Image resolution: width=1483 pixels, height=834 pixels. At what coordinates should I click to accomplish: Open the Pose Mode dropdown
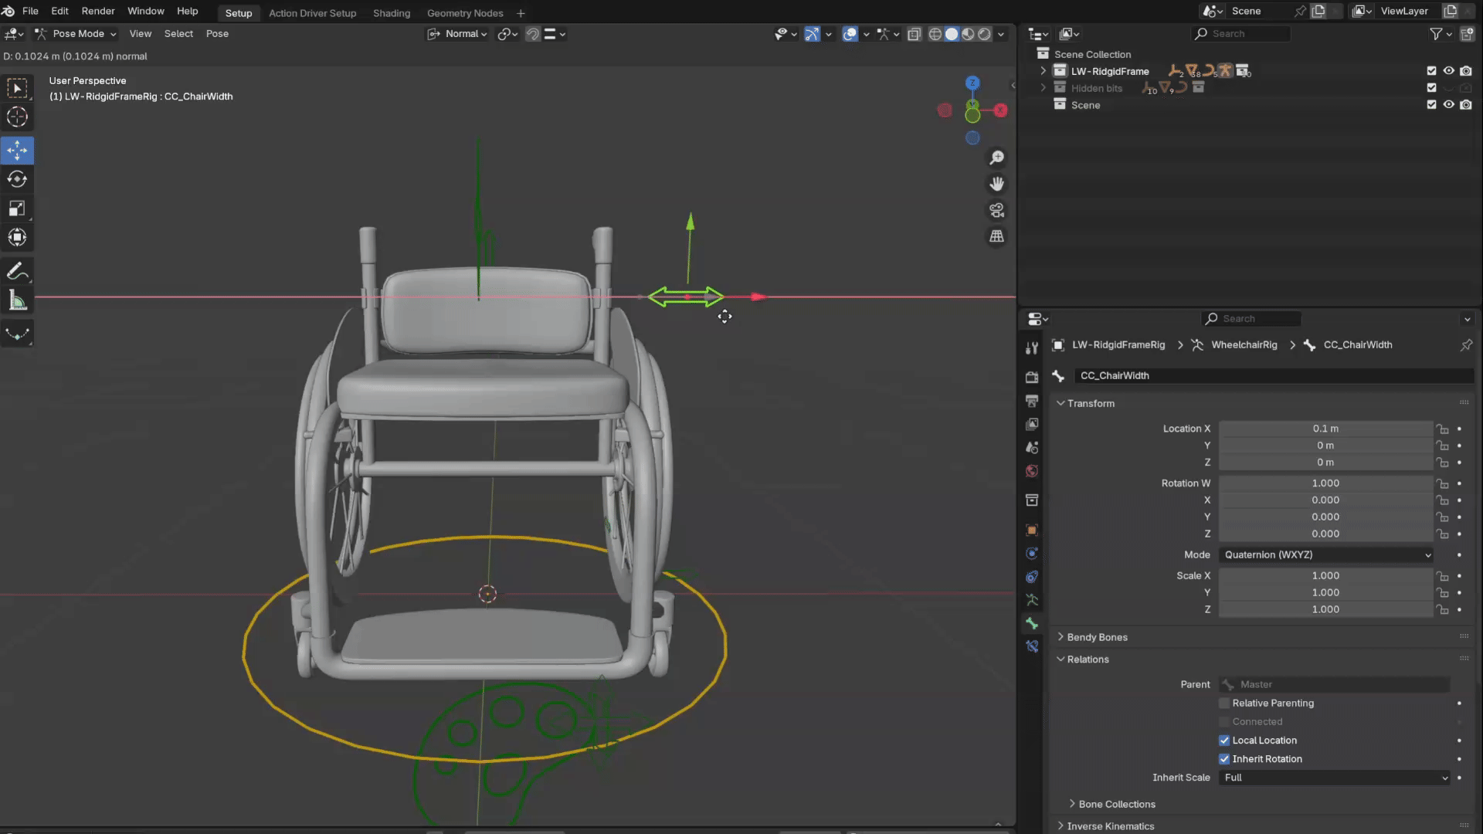pos(77,34)
